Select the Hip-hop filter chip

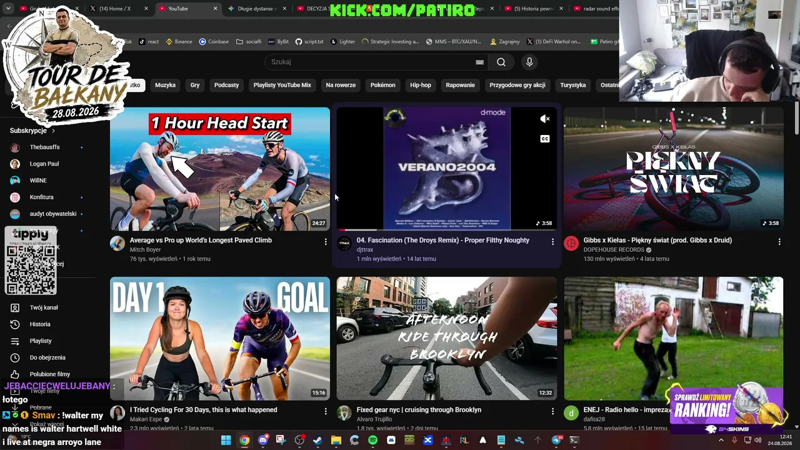click(421, 85)
